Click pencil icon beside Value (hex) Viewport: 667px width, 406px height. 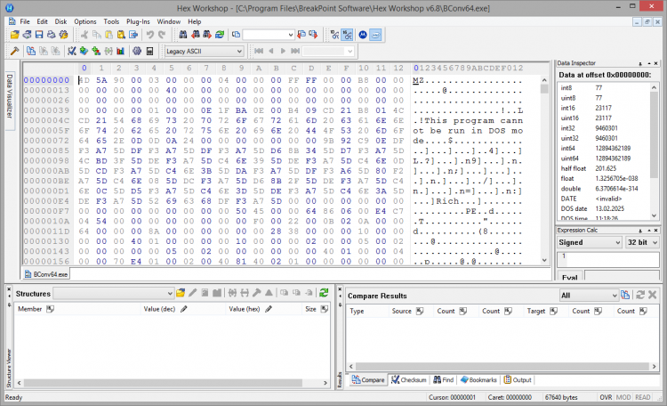[x=269, y=309]
